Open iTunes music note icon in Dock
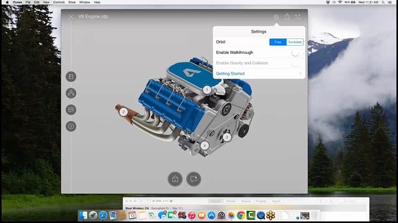Viewport: 398px width, 223px height. point(192,215)
